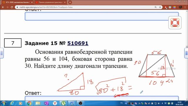Launch Internet Explorer from the taskbar
The image size is (188, 106).
[x=12, y=103]
